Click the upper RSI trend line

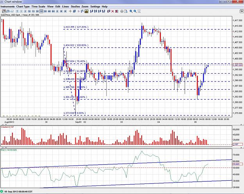pos(116,164)
